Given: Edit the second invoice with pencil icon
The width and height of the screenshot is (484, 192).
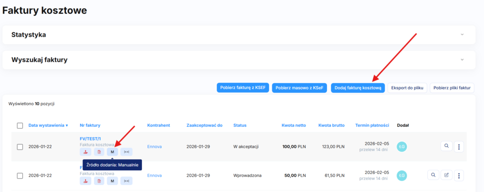Looking at the screenshot, I should click(x=446, y=175).
